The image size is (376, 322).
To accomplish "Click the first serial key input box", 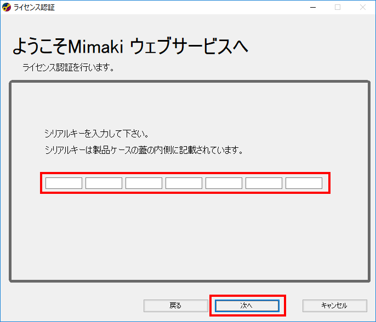I will coord(64,183).
